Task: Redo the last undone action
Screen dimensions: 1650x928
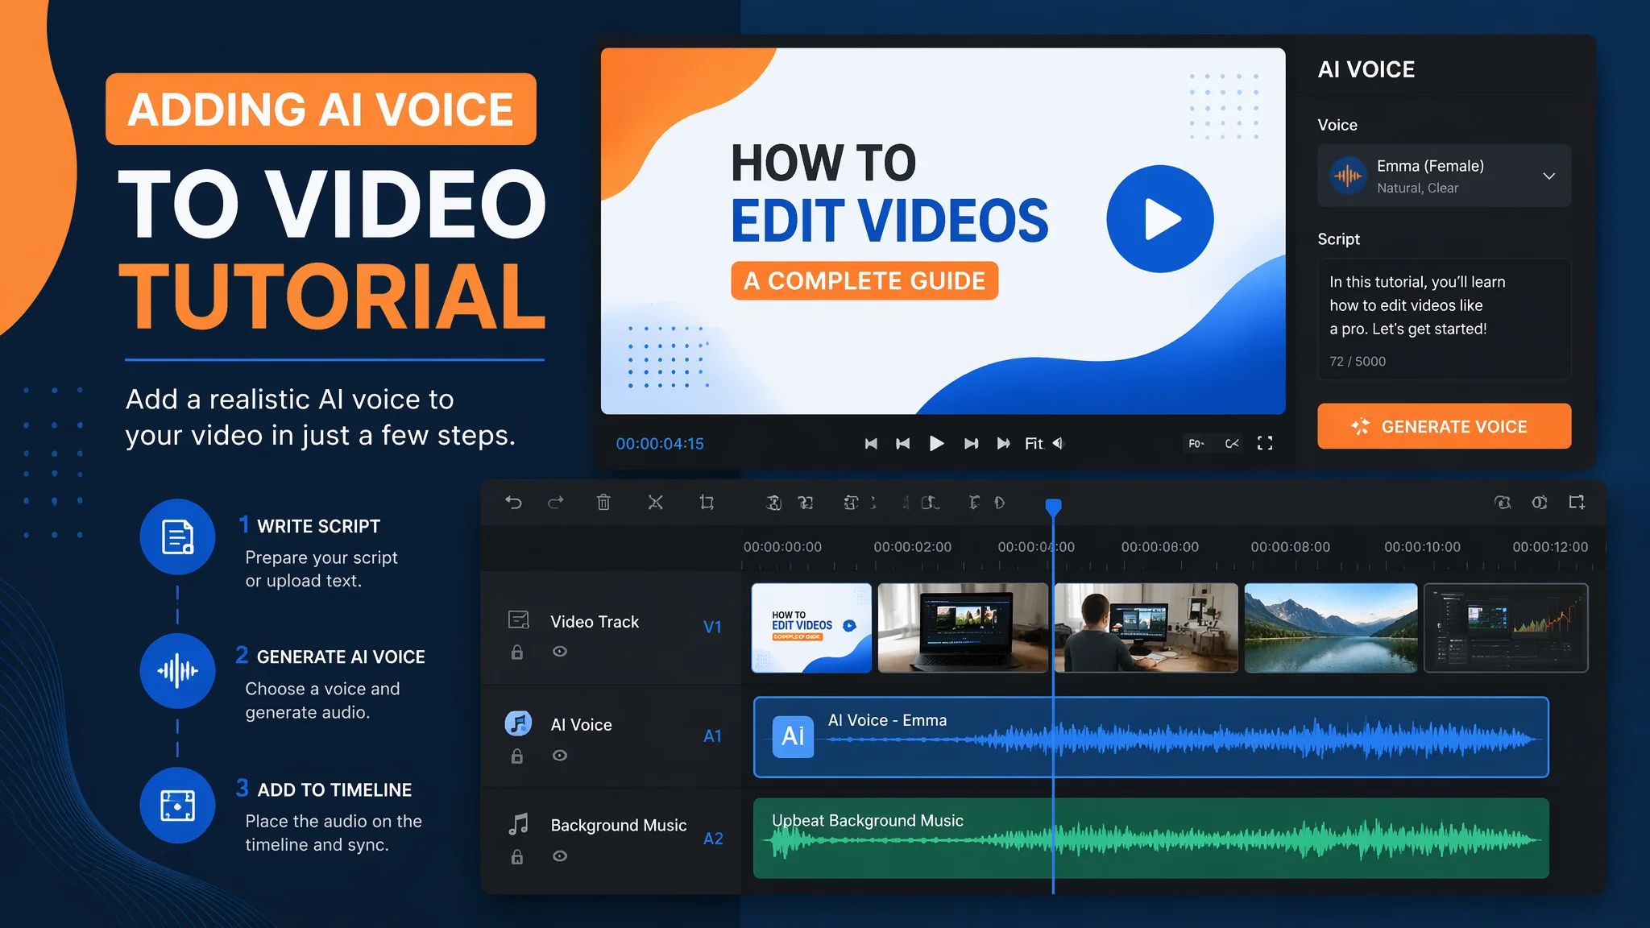Action: coord(556,503)
